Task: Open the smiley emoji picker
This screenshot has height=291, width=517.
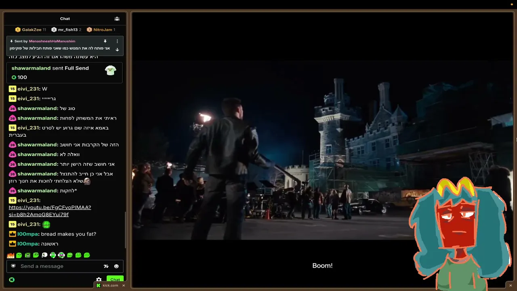Action: (116, 266)
